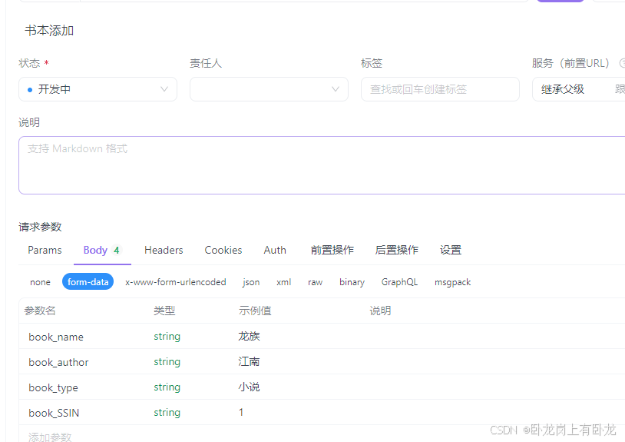Change the string type of book_author
Image resolution: width=625 pixels, height=442 pixels.
tap(167, 362)
